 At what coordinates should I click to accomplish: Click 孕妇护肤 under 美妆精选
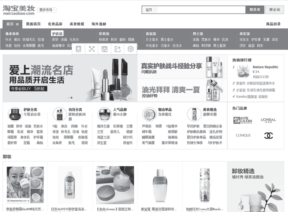pos(193,126)
